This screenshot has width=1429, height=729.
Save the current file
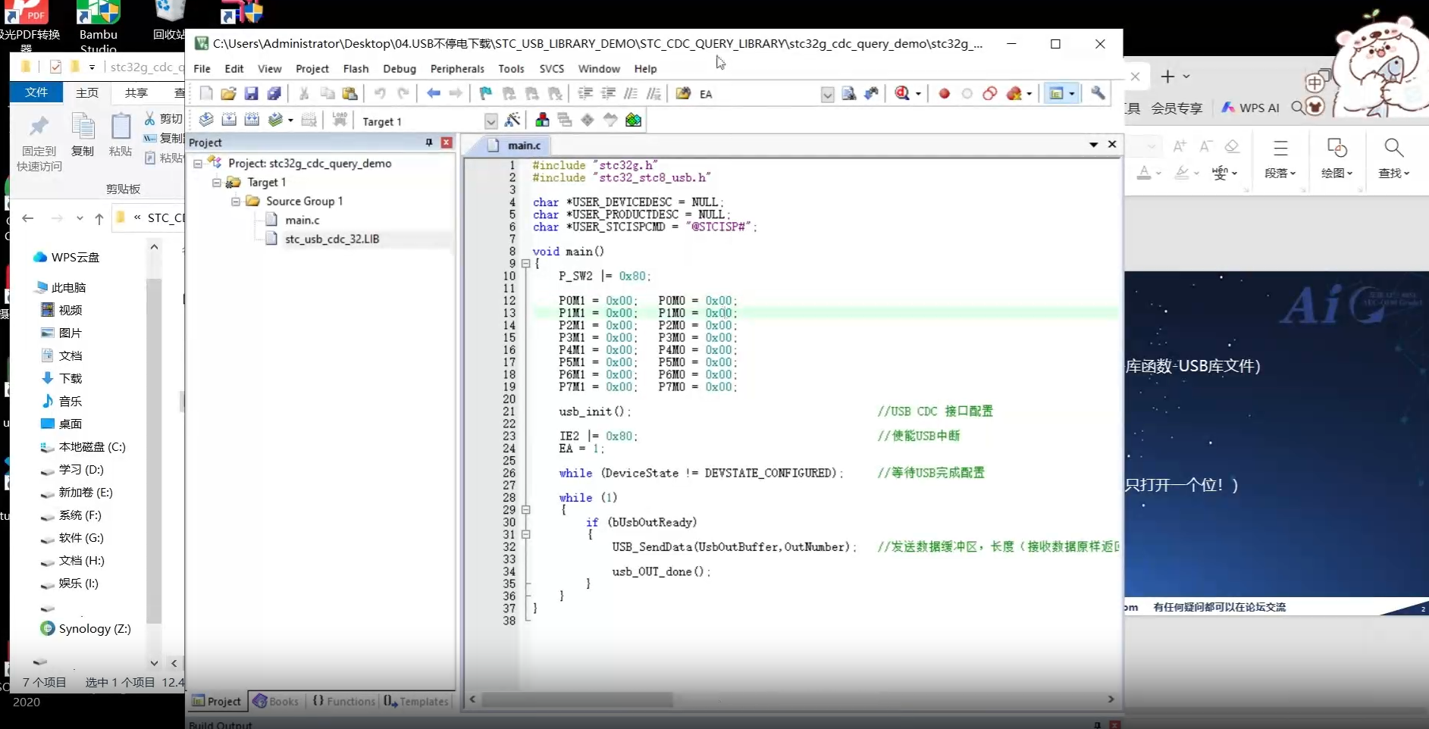[x=251, y=93]
